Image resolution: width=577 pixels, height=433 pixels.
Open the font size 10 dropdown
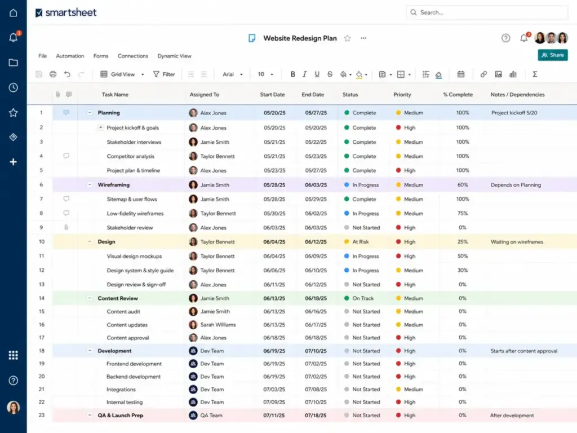(265, 74)
